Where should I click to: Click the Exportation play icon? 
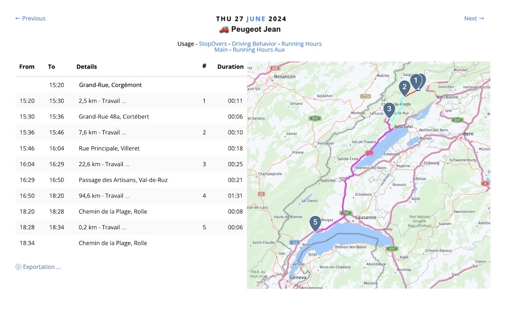coord(18,267)
